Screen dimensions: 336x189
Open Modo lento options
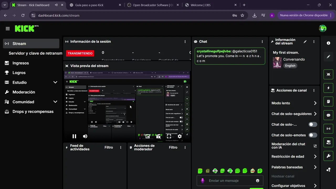coord(294,103)
